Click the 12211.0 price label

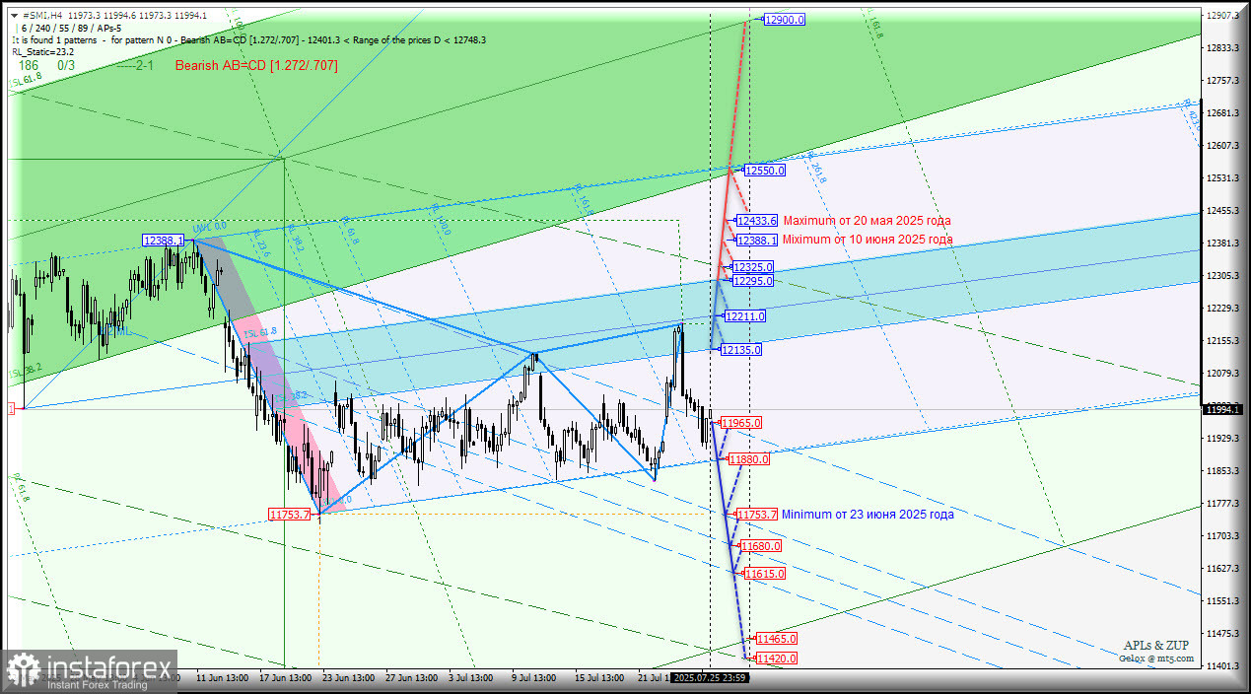pos(744,316)
